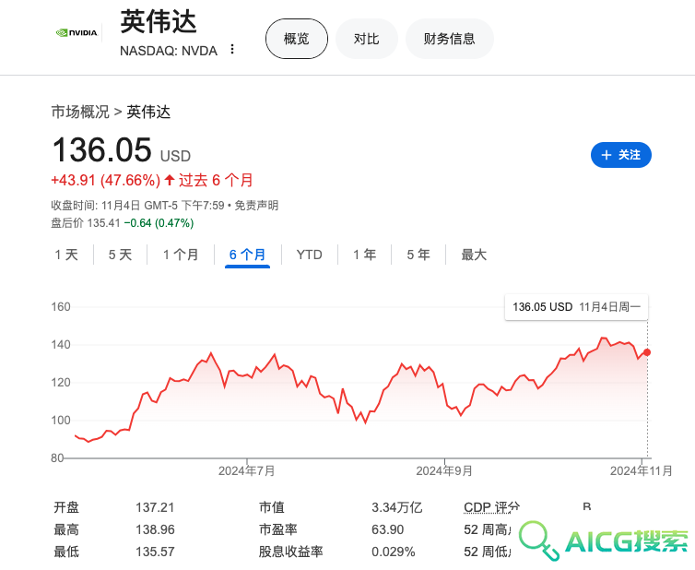Image resolution: width=695 pixels, height=570 pixels.
Task: Click the 市盈率 value 63.90
Action: coord(387,529)
